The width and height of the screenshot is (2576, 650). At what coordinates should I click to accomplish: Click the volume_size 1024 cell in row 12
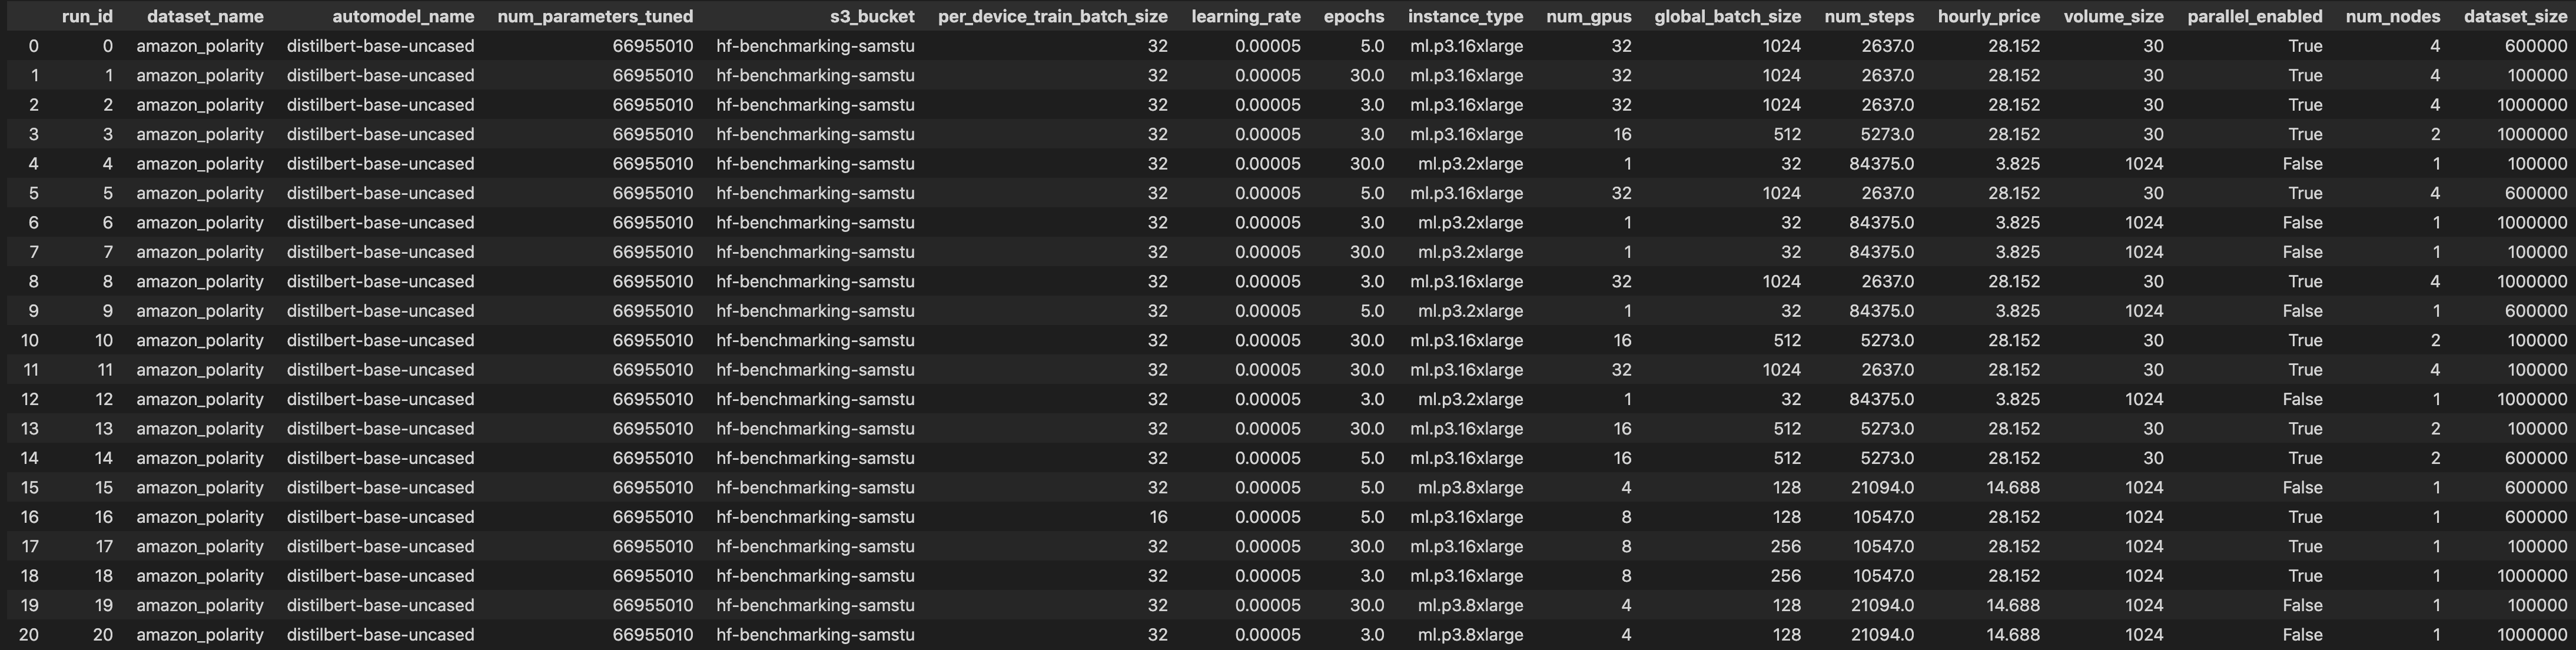(2144, 399)
